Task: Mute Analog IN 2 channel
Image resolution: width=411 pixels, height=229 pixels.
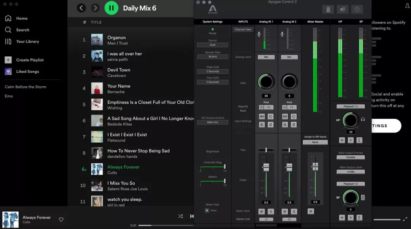Action: pos(285,212)
